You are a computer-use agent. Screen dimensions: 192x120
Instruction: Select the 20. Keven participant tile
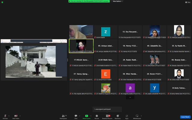pyautogui.click(x=154, y=74)
